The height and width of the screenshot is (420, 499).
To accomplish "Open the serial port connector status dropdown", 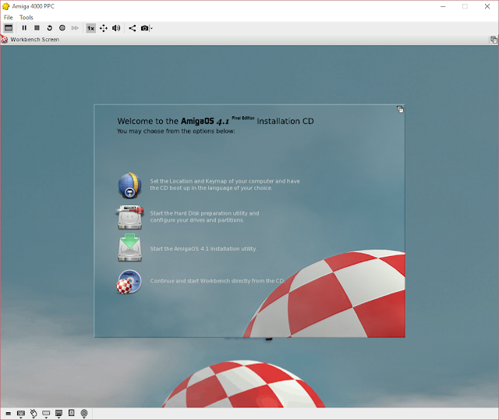I will pyautogui.click(x=46, y=414).
